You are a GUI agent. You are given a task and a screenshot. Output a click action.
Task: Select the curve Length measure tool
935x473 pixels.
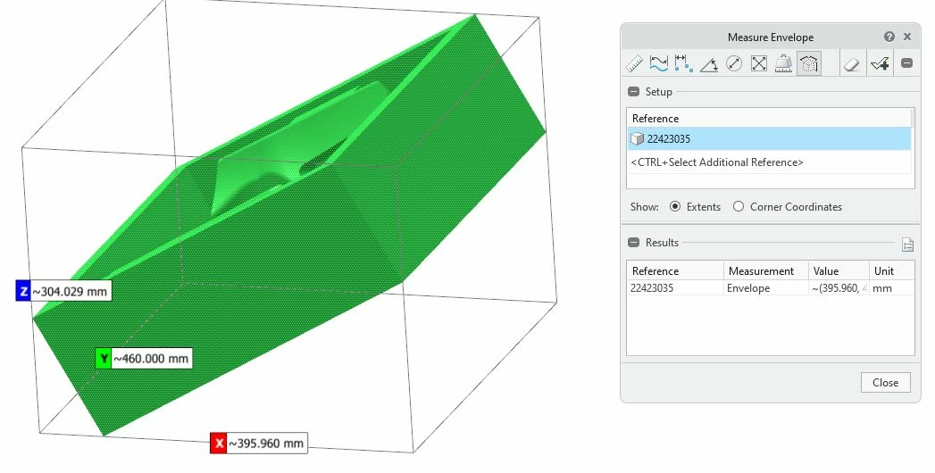coord(659,63)
